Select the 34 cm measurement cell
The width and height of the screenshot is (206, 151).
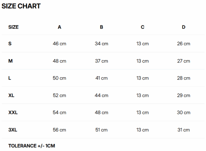(101, 44)
